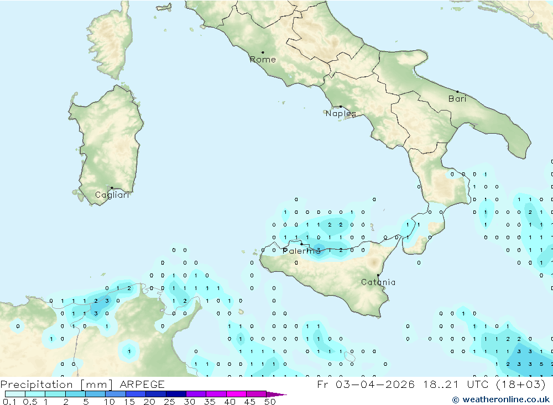Select the 30 mm purple legend swatch

point(196,394)
